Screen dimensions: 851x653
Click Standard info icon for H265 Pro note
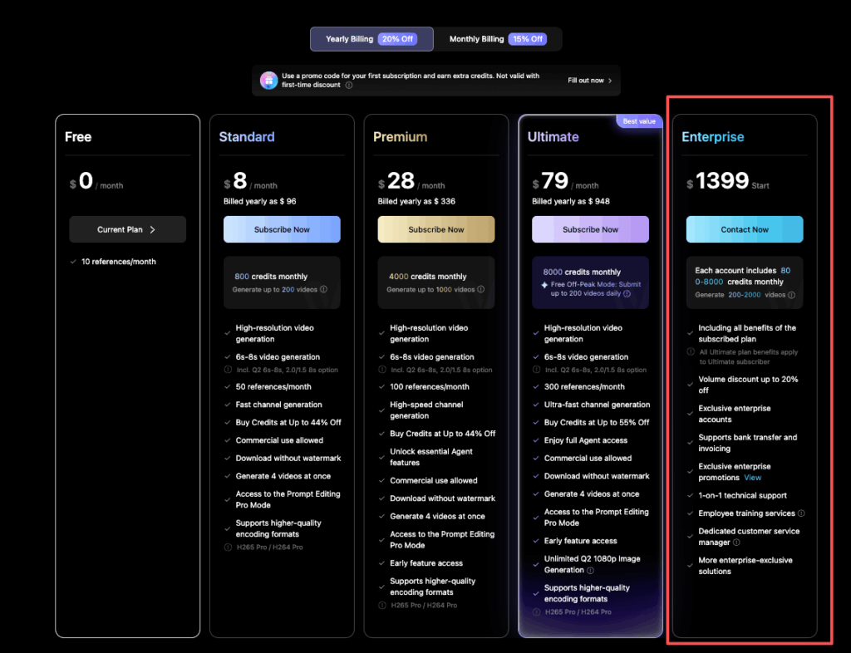[x=228, y=547]
